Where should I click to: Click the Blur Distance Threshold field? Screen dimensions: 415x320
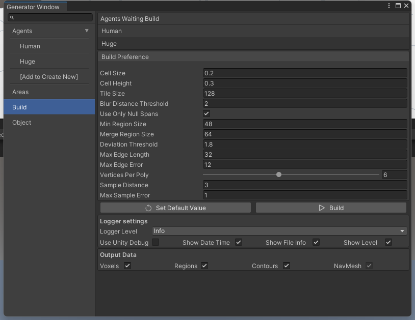tap(305, 103)
